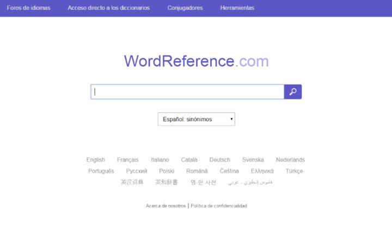
Task: Open the Conjugadores menu item
Action: [x=185, y=8]
